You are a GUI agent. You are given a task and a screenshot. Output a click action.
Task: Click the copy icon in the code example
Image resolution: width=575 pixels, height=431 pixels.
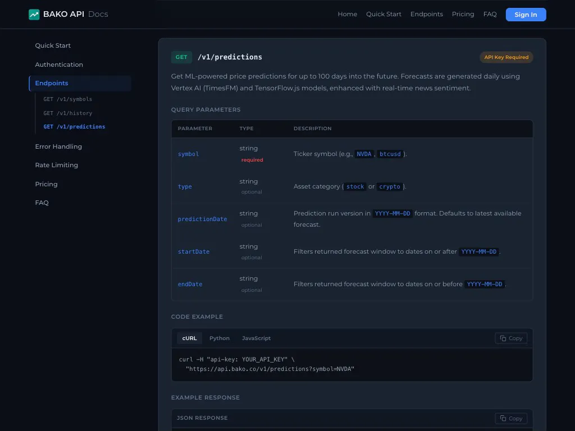[x=503, y=338]
